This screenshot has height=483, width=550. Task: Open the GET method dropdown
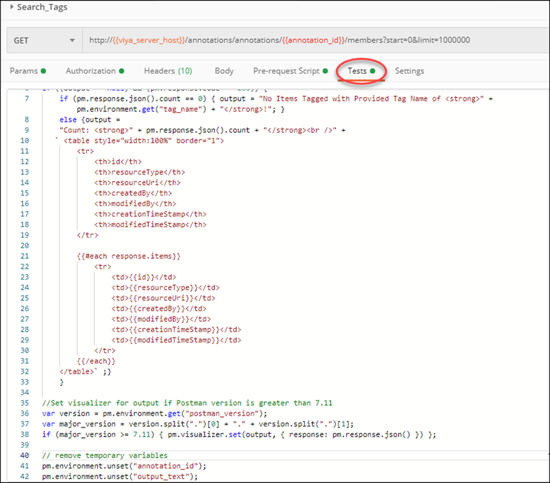click(x=45, y=40)
